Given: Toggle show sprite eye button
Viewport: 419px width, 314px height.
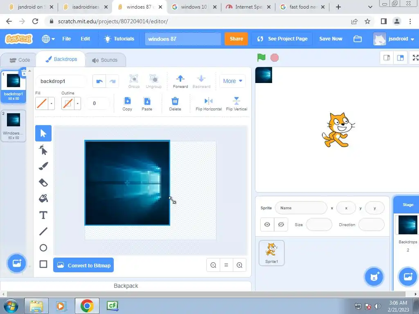Looking at the screenshot, I should point(267,224).
